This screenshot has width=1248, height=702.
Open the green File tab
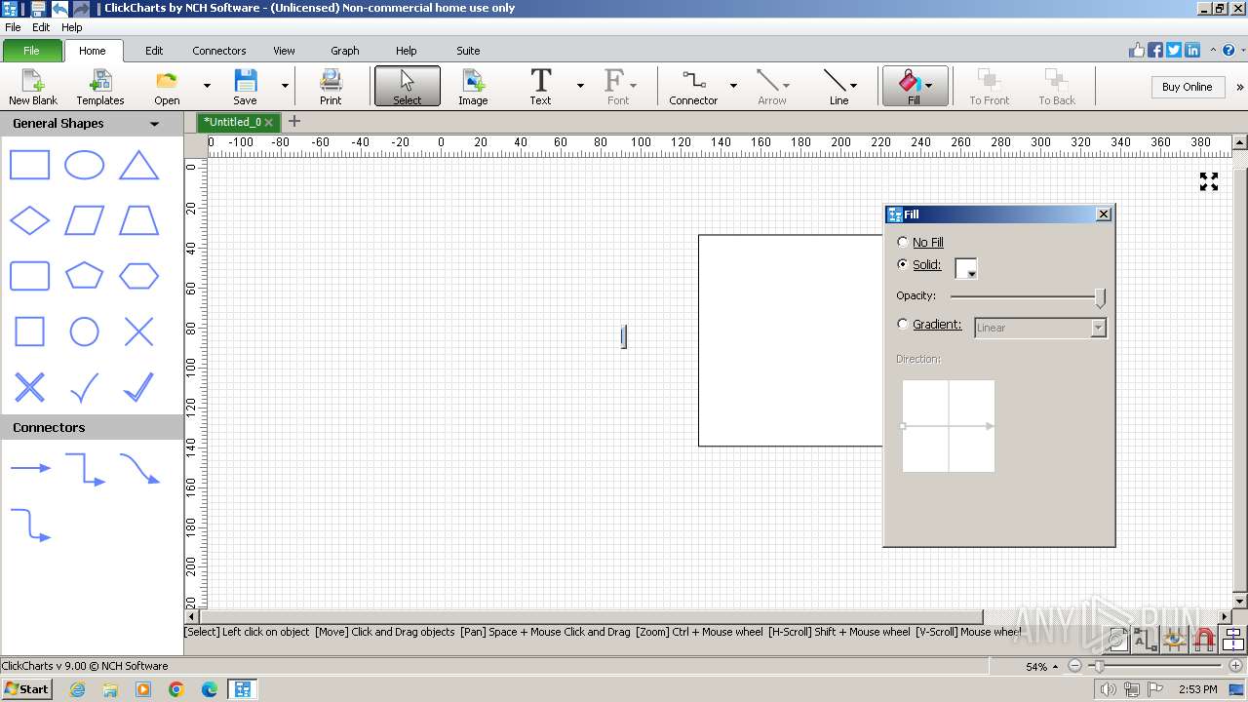tap(31, 51)
